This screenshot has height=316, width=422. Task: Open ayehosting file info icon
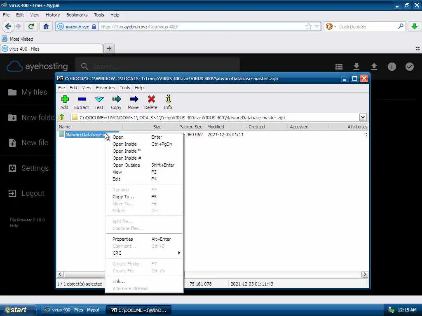tap(392, 66)
